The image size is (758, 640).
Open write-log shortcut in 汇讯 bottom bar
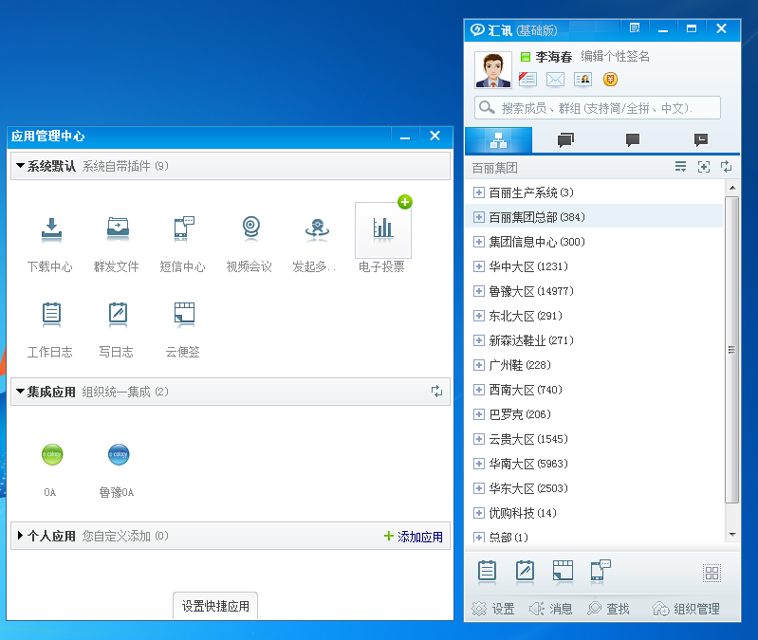tap(525, 572)
